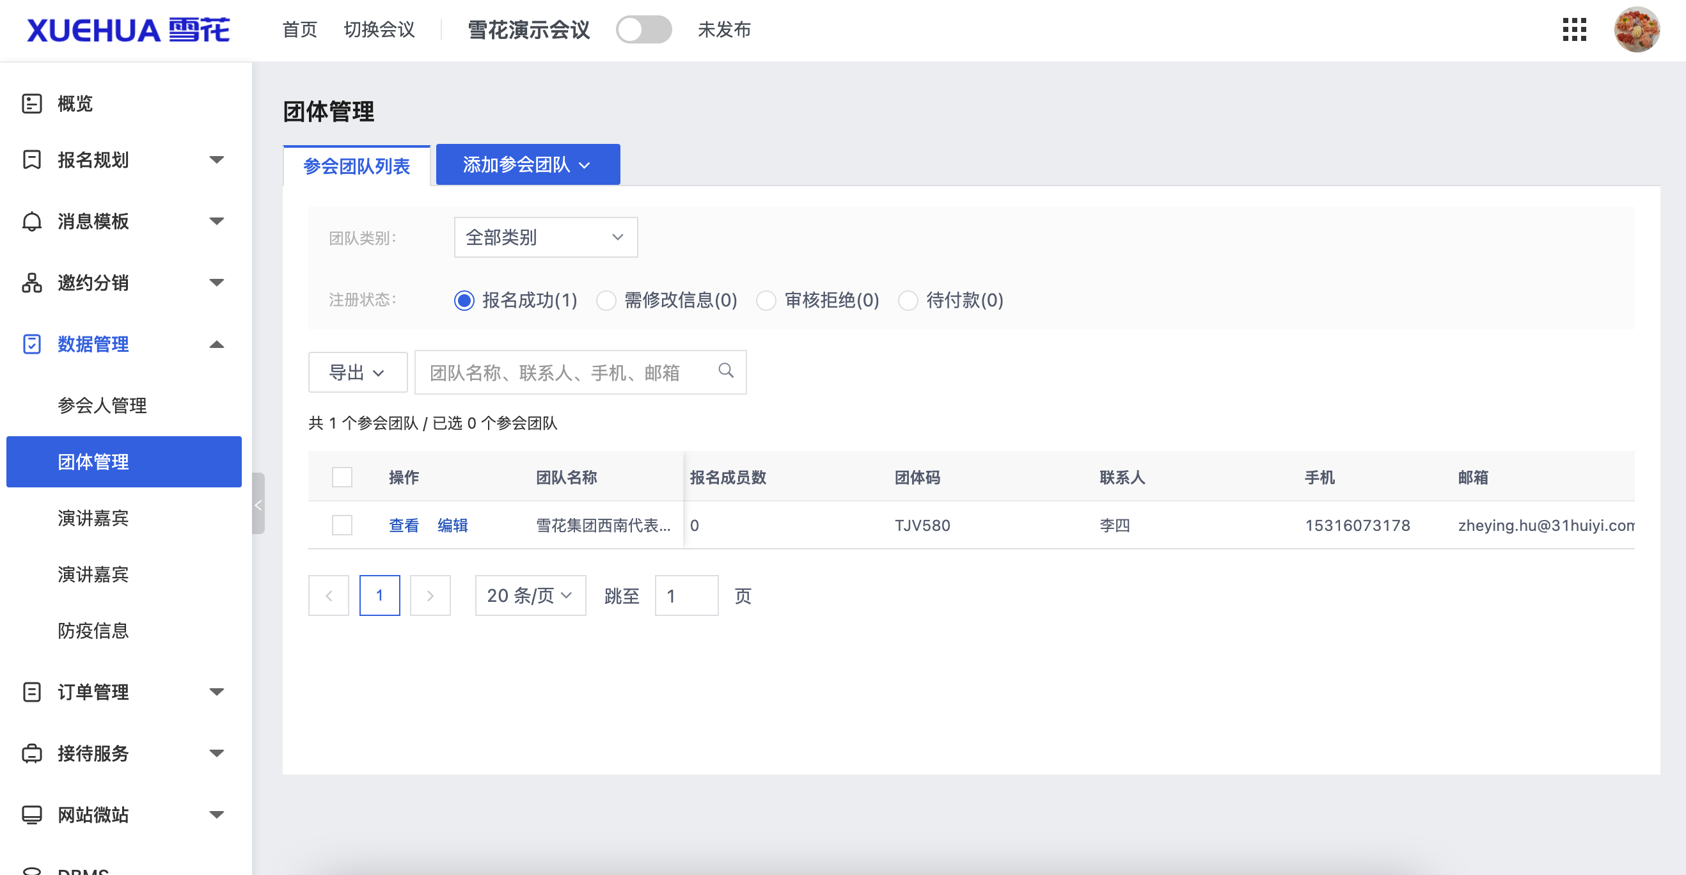Screen dimensions: 1686x875
Task: Open the 添加参会团队 dropdown button
Action: tap(528, 164)
